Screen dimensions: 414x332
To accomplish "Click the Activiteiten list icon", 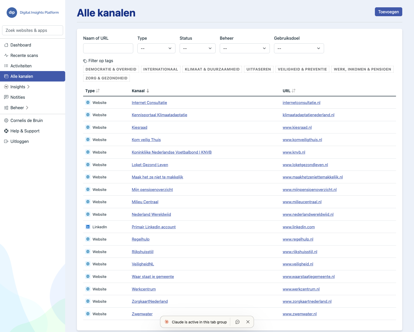I will point(6,66).
